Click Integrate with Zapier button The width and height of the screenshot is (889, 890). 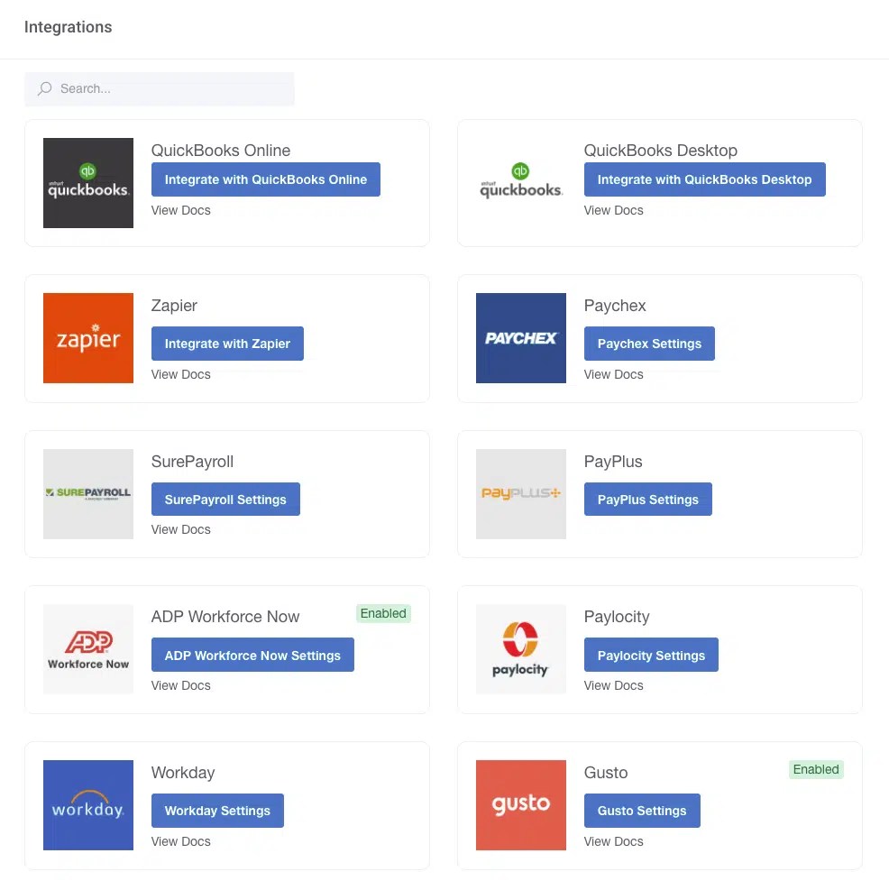227,344
